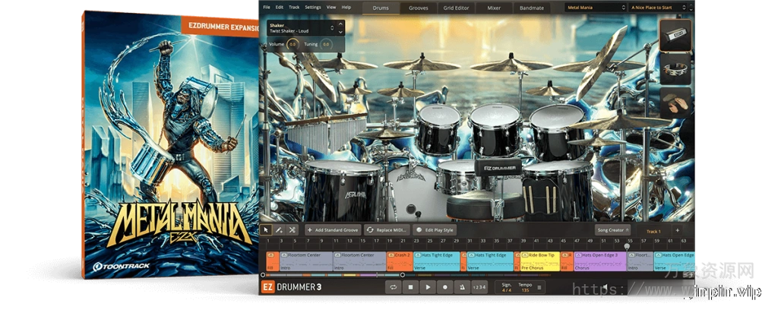778x316 pixels.
Task: Toggle loop playback
Action: (x=393, y=286)
